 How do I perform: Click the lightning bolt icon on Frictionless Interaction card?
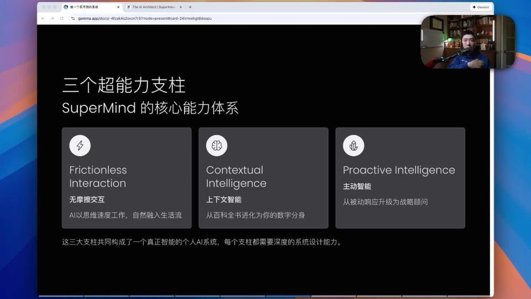80,146
